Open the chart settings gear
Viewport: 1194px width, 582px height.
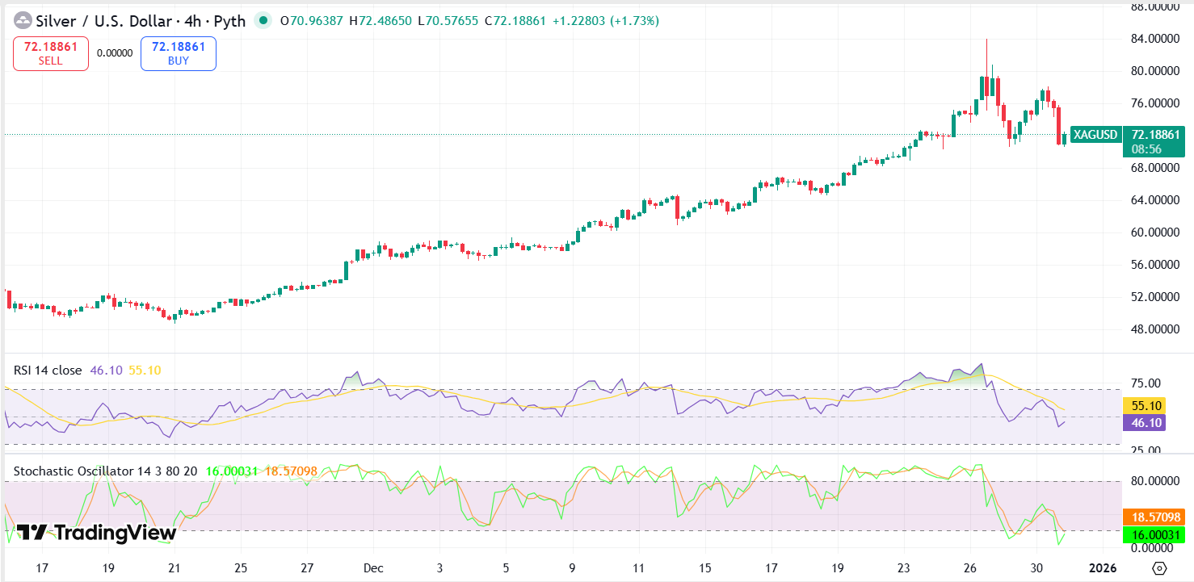[x=1161, y=568]
